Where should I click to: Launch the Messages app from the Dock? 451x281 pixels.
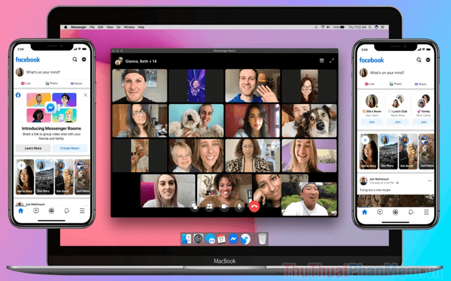pyautogui.click(x=210, y=239)
